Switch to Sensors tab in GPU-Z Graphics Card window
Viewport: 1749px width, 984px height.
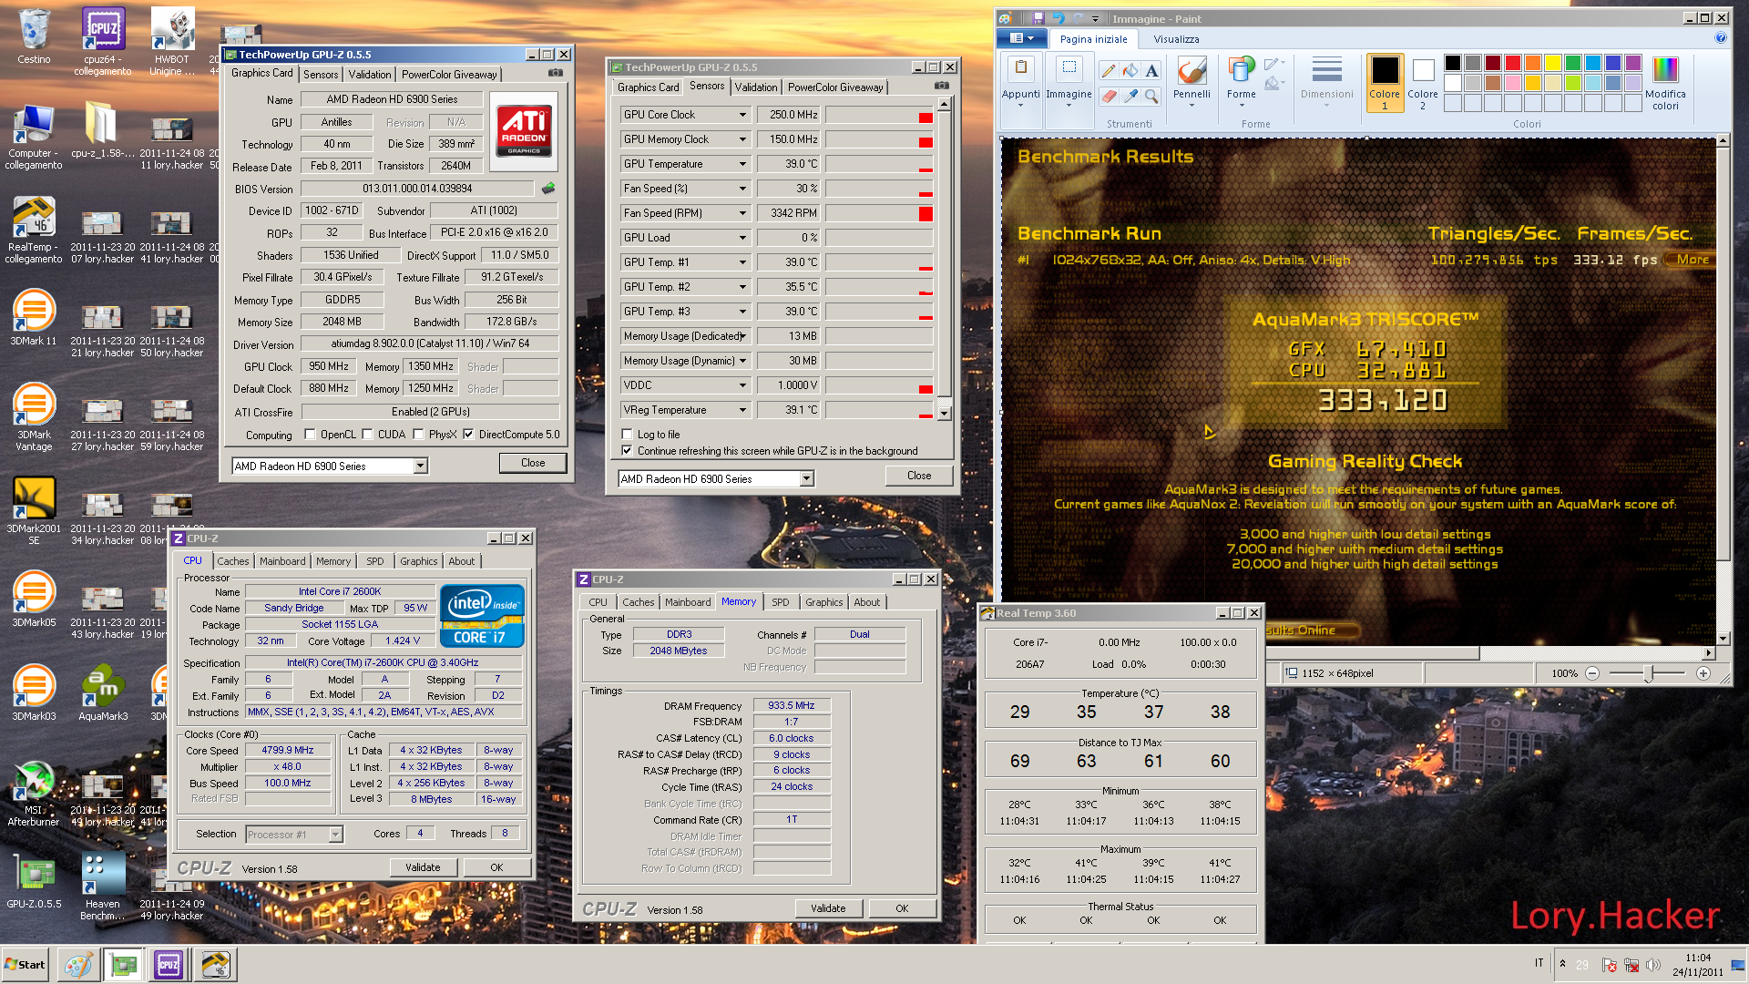[x=321, y=75]
